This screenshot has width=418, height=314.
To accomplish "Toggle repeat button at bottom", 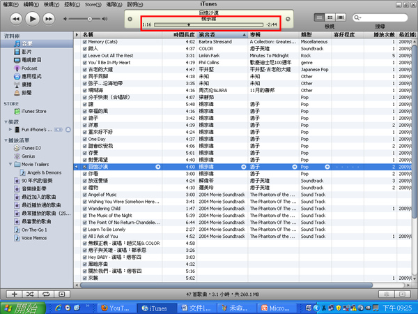I will click(x=46, y=294).
